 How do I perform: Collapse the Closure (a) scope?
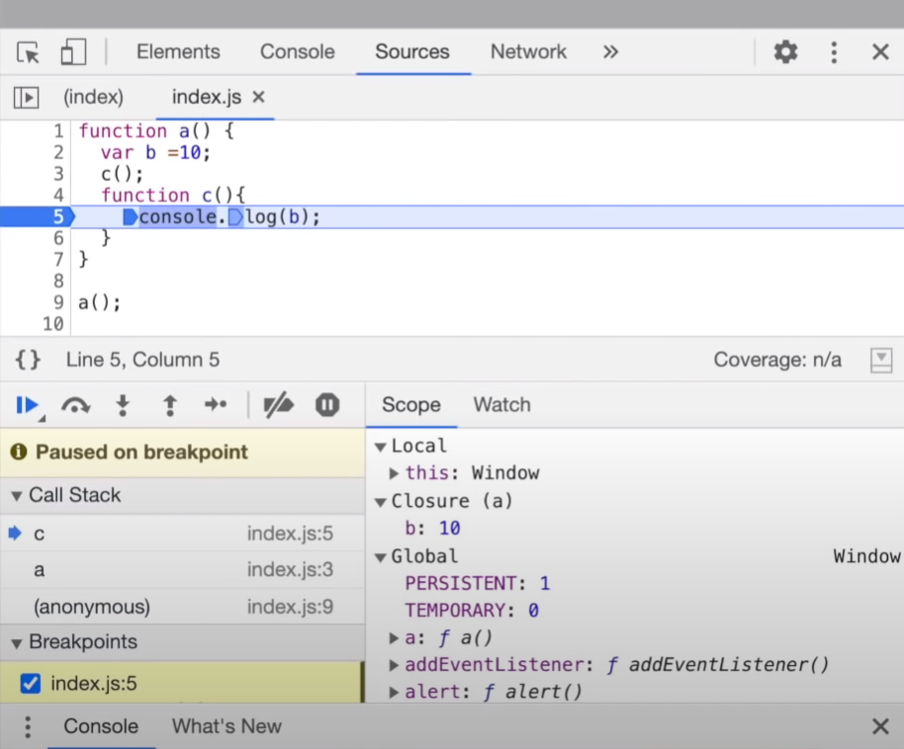point(381,502)
